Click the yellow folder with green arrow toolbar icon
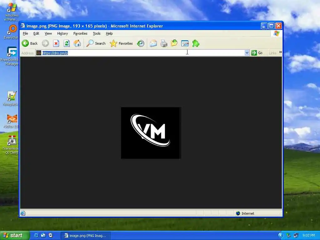This screenshot has height=240, width=320. tap(174, 43)
